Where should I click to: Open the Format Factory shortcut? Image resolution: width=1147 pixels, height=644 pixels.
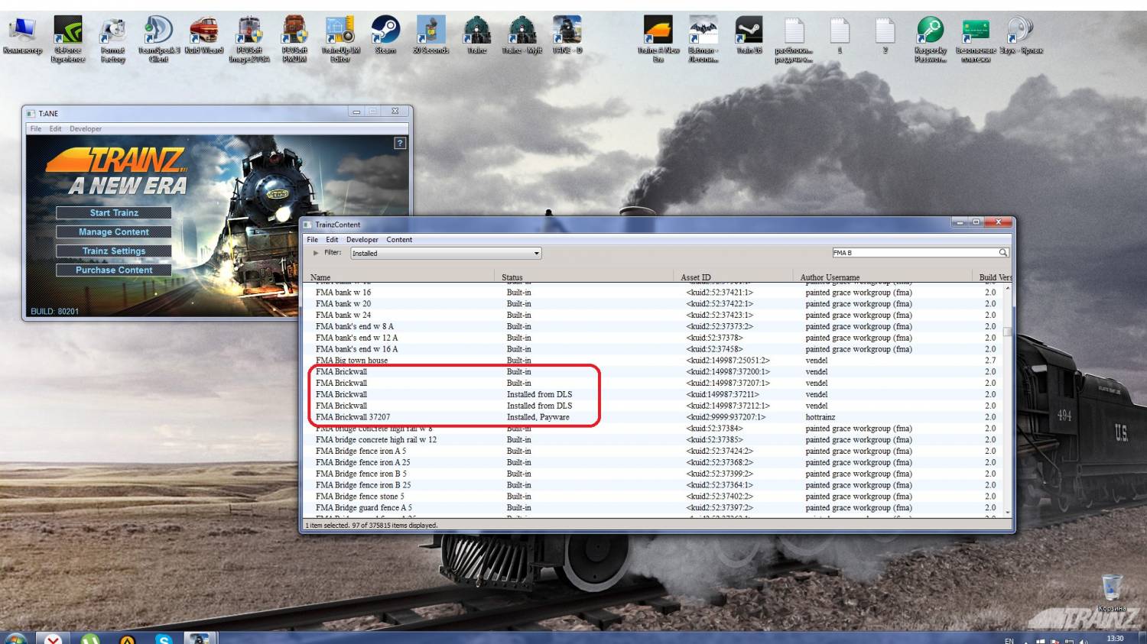point(113,38)
